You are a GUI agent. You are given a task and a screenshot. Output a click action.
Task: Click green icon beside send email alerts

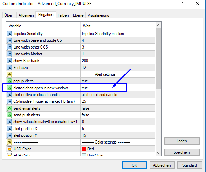[x=10, y=108]
